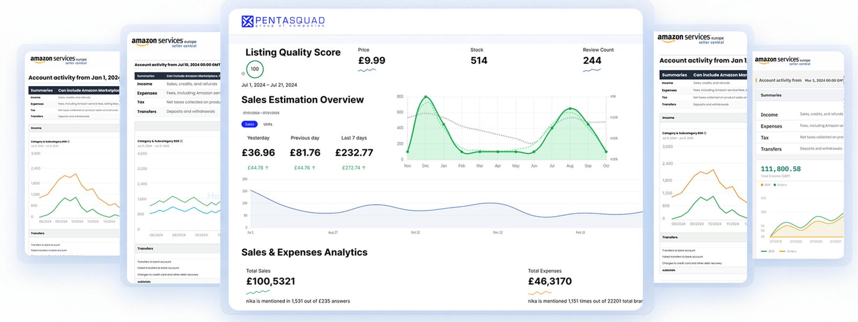Screen dimensions: 858x322
Task: Click the blue line chart below the sales figures
Action: [445, 203]
